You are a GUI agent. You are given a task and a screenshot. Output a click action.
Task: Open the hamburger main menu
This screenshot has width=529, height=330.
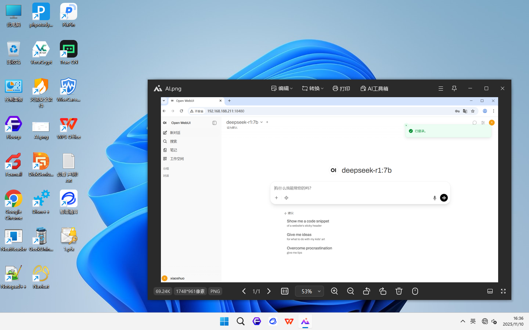point(441,88)
